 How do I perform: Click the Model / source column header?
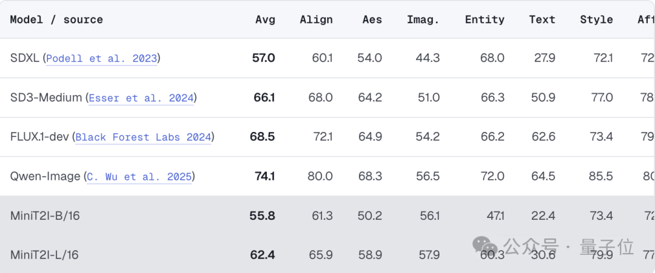pos(56,19)
